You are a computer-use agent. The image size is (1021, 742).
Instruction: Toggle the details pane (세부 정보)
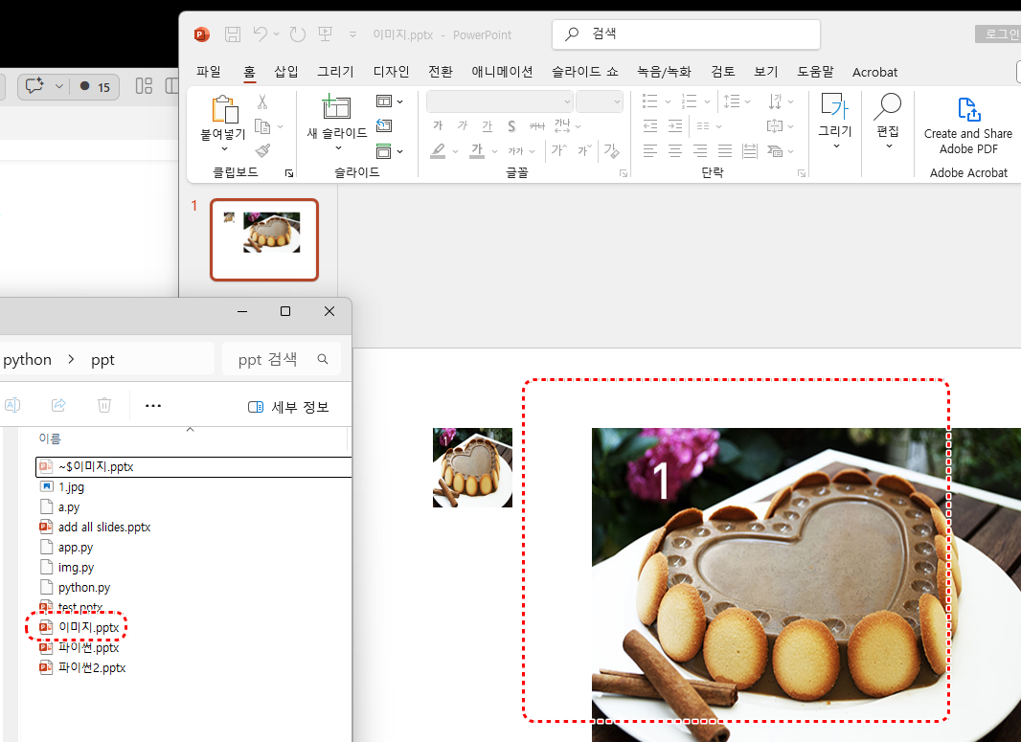(x=288, y=407)
